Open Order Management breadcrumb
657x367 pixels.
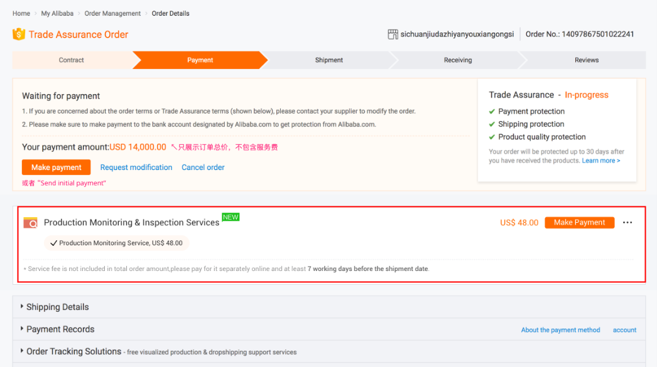point(112,13)
